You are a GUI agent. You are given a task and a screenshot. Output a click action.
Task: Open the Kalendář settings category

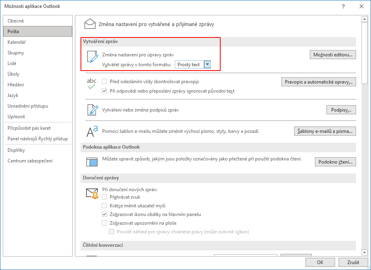point(17,42)
